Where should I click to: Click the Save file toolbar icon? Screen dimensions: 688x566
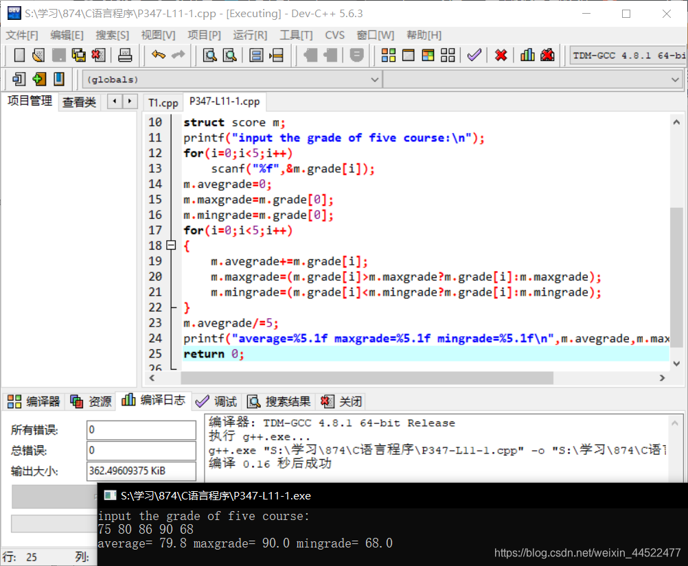pos(59,56)
